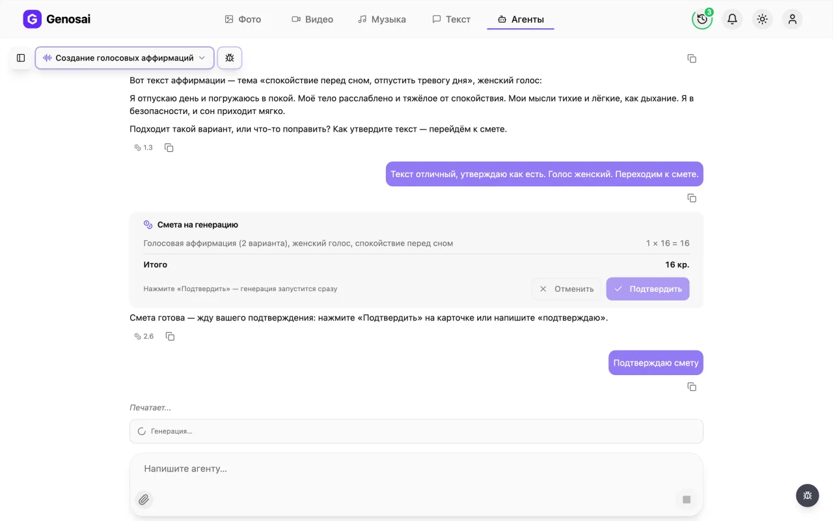
Task: Switch to the Музыка tab
Action: tap(382, 19)
